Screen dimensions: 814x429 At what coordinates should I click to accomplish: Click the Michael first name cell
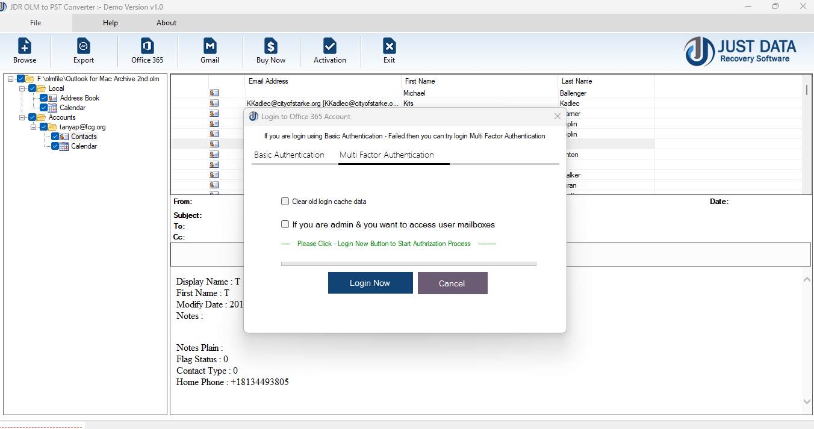[x=479, y=93]
